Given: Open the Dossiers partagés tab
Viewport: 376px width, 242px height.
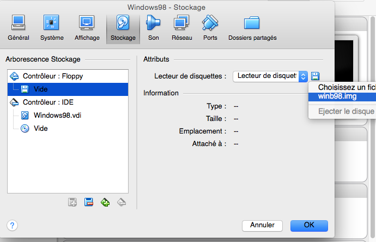Looking at the screenshot, I should click(x=252, y=28).
